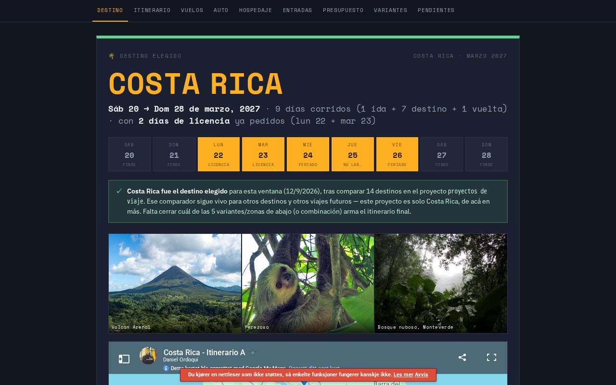This screenshot has height=385, width=616.
Task: Click 'Sáb 20 → Dom 28 de marzo, 2027' text
Action: pos(184,109)
